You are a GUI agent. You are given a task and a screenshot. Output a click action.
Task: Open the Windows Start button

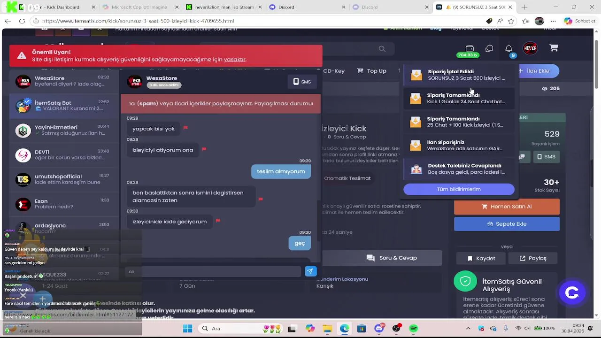pos(187,329)
